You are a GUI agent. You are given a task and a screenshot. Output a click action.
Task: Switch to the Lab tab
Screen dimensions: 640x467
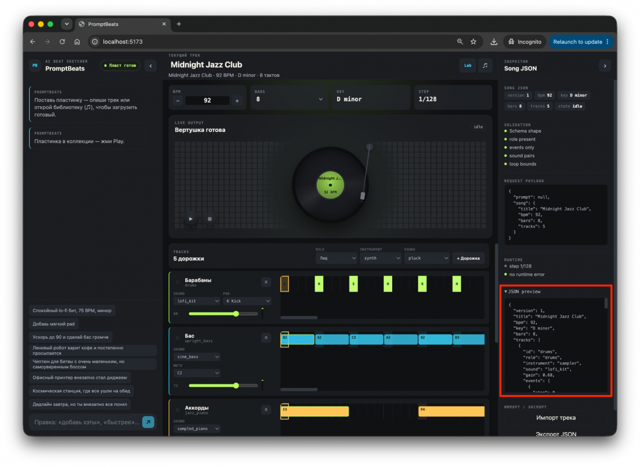click(x=468, y=66)
